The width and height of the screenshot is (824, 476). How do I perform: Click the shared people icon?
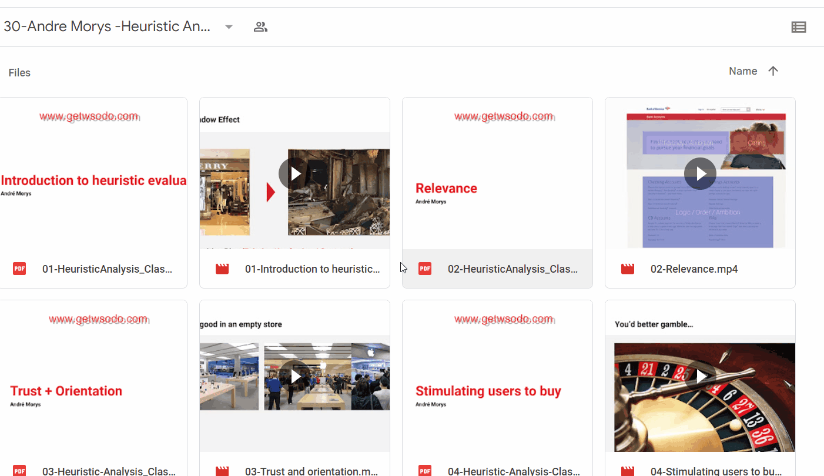pos(260,26)
